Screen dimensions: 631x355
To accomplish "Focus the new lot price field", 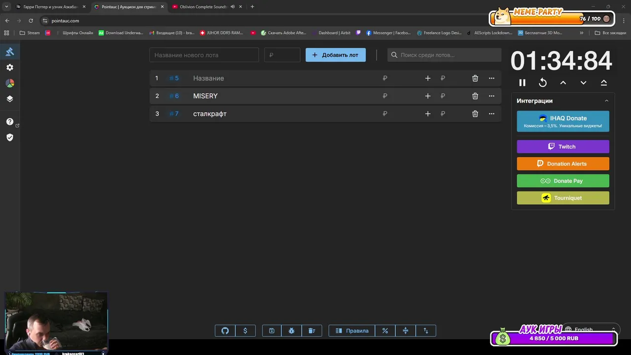I will point(282,55).
